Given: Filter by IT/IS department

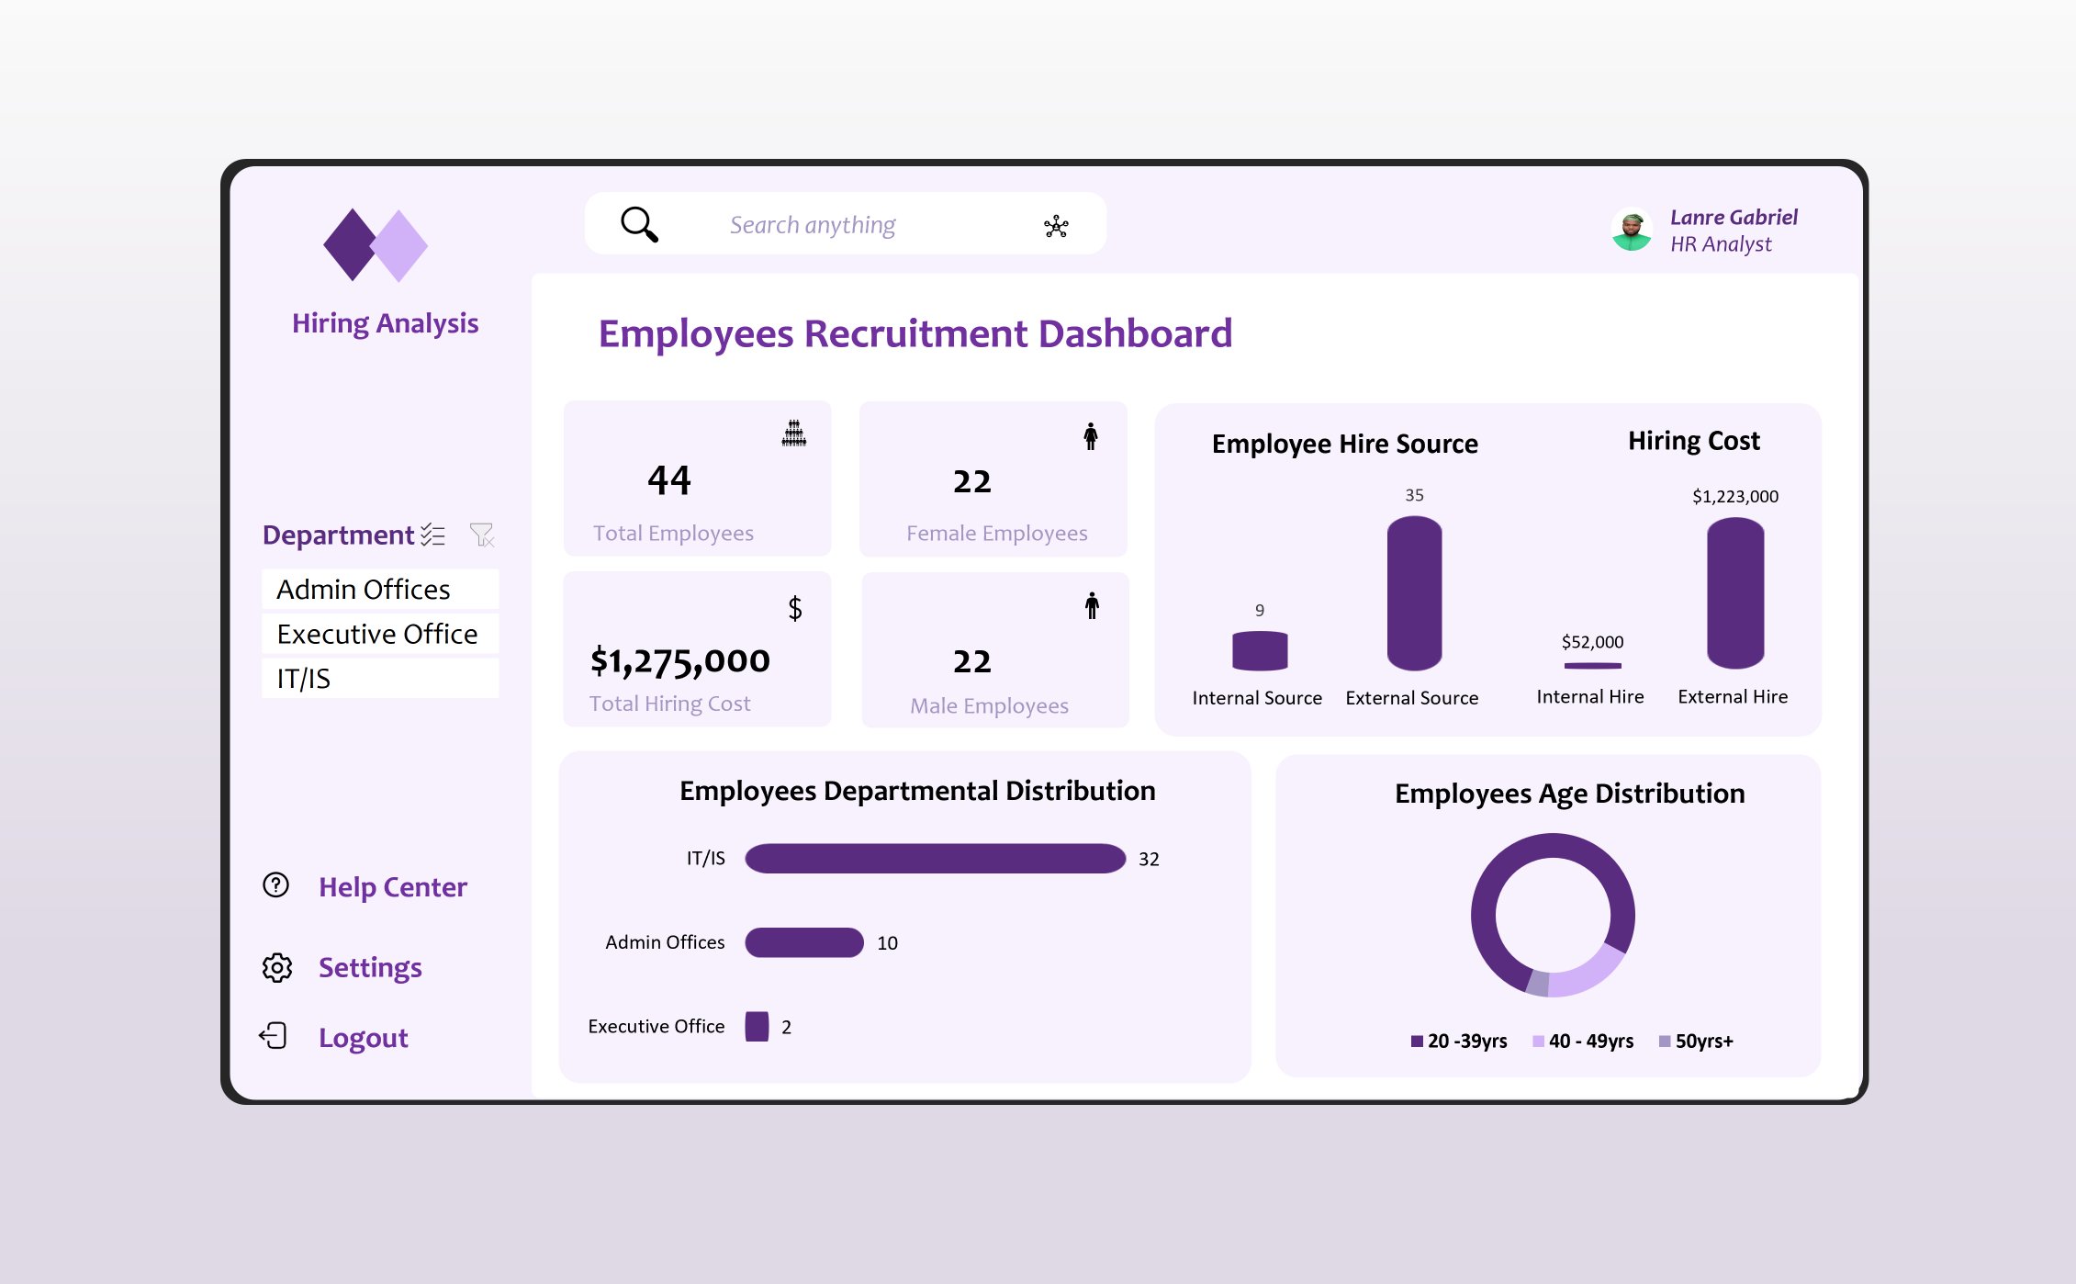Looking at the screenshot, I should pos(379,679).
